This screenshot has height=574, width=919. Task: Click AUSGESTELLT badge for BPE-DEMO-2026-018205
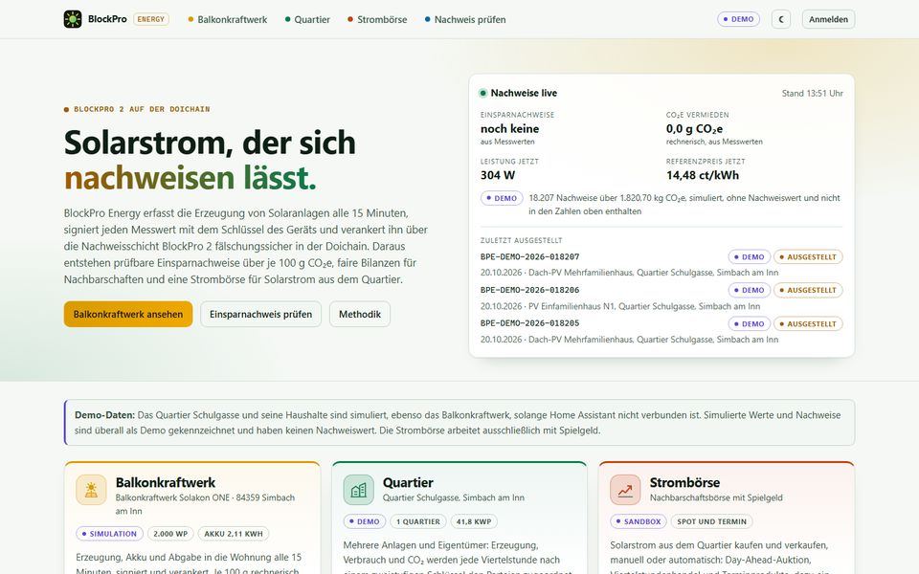coord(808,323)
